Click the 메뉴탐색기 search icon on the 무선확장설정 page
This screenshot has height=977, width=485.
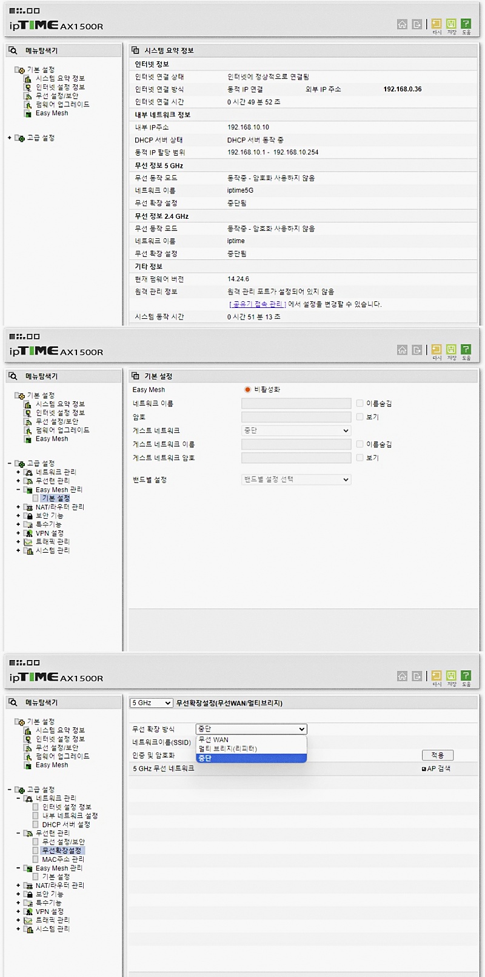pos(13,702)
